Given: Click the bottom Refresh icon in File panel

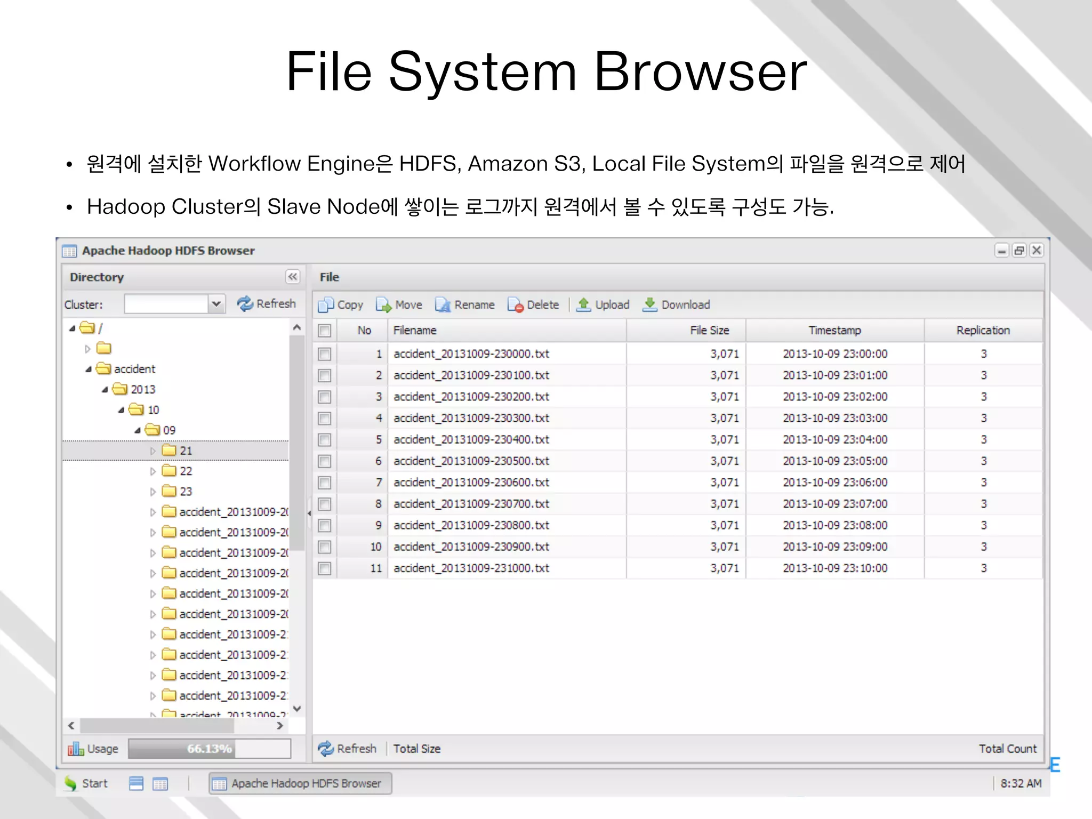Looking at the screenshot, I should pyautogui.click(x=325, y=749).
